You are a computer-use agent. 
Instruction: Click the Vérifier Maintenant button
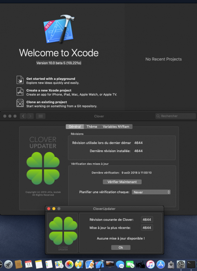pyautogui.click(x=122, y=182)
